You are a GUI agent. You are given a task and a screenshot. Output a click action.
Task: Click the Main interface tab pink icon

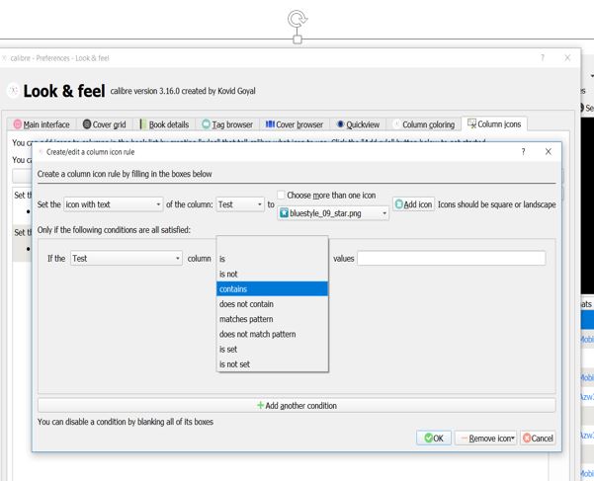[x=18, y=124]
